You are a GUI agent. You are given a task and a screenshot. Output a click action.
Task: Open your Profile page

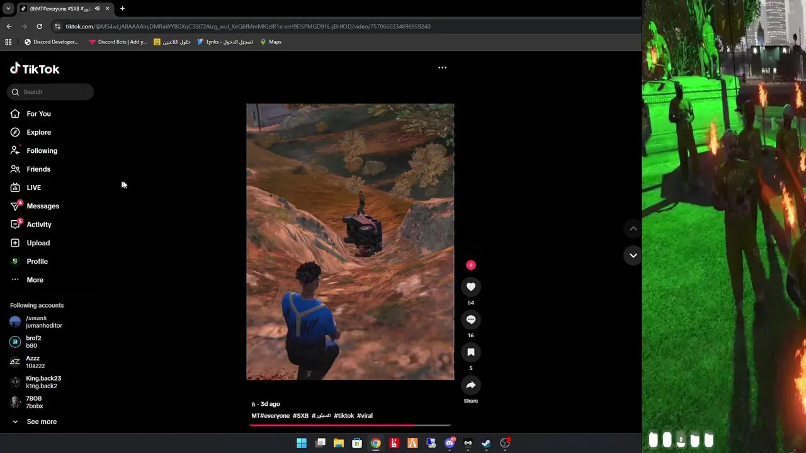click(x=29, y=261)
